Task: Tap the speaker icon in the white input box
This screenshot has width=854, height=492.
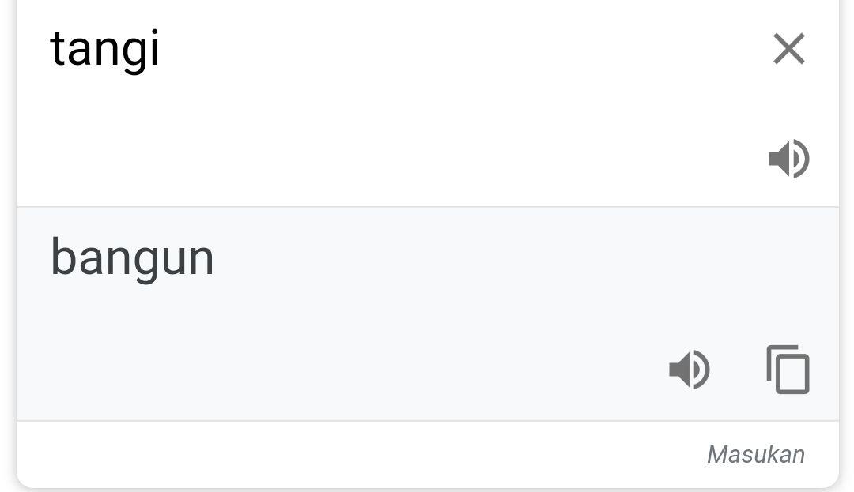Action: point(788,159)
